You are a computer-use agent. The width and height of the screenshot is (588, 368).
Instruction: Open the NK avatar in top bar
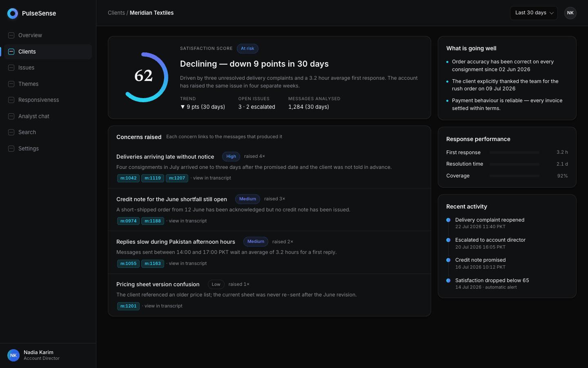coord(570,13)
